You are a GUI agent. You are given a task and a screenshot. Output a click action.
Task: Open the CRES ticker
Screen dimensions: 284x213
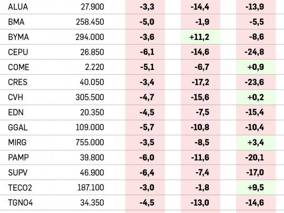click(x=17, y=82)
